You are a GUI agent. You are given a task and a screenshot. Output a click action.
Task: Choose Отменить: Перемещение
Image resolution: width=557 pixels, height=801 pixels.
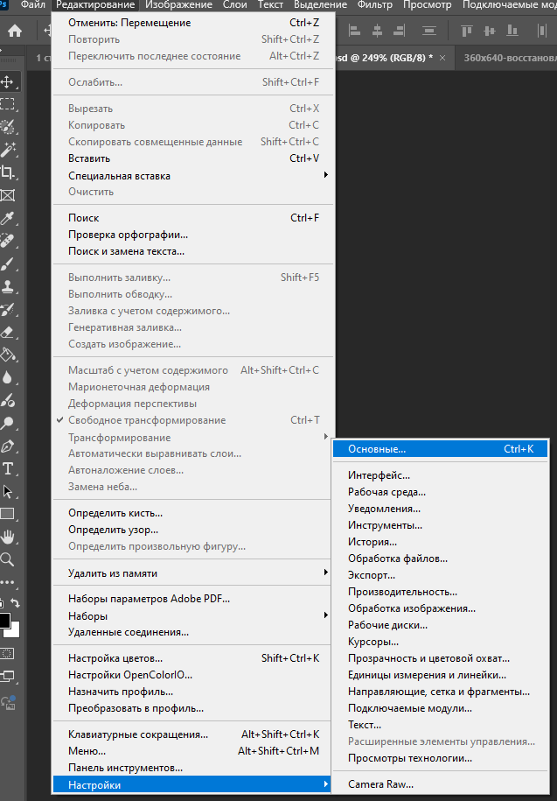193,23
